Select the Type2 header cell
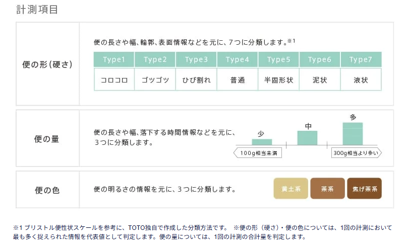Image resolution: width=406 pixels, height=246 pixels. tap(155, 59)
